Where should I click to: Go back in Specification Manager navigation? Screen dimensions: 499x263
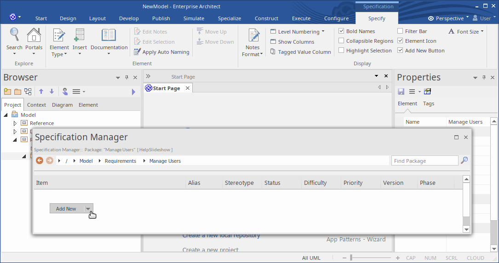tap(40, 160)
